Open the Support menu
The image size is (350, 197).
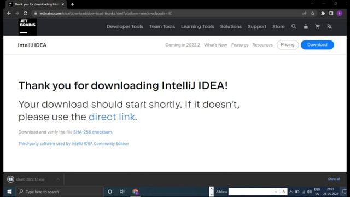click(257, 27)
